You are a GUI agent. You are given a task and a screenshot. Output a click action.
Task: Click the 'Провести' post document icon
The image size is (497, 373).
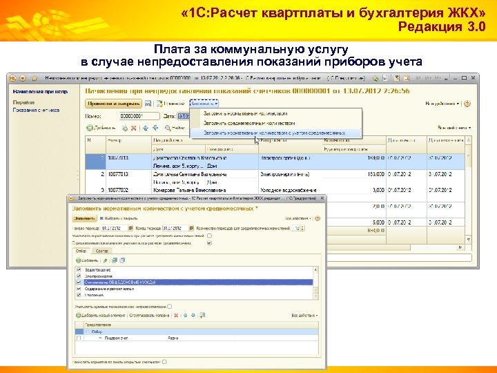[x=159, y=104]
